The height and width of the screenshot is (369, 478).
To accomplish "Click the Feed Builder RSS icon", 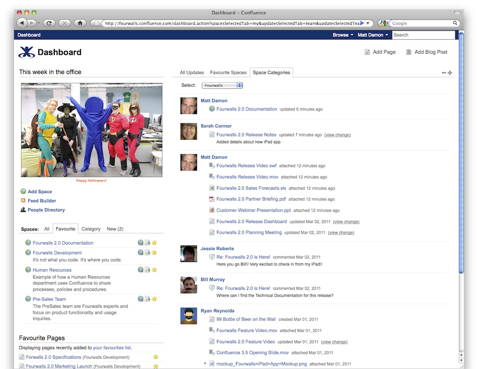I will pos(23,201).
